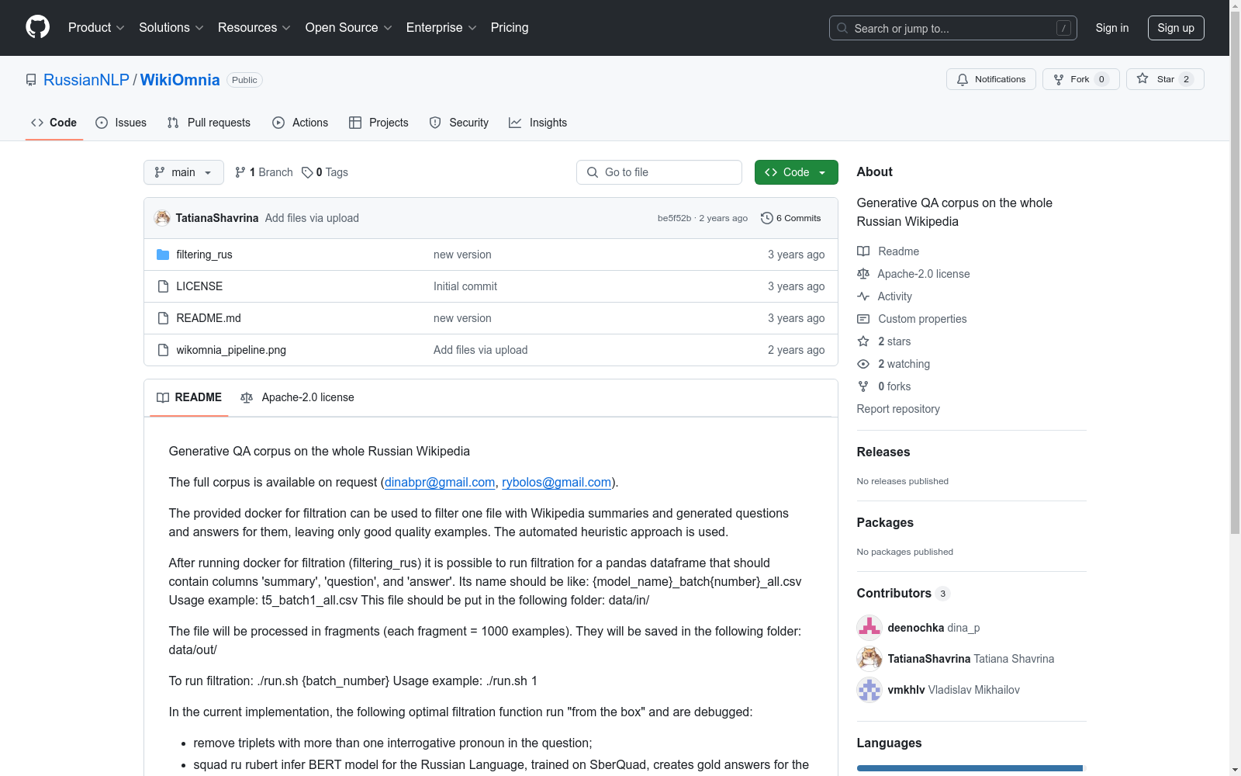1241x776 pixels.
Task: Expand the Open Source menu
Action: point(349,27)
